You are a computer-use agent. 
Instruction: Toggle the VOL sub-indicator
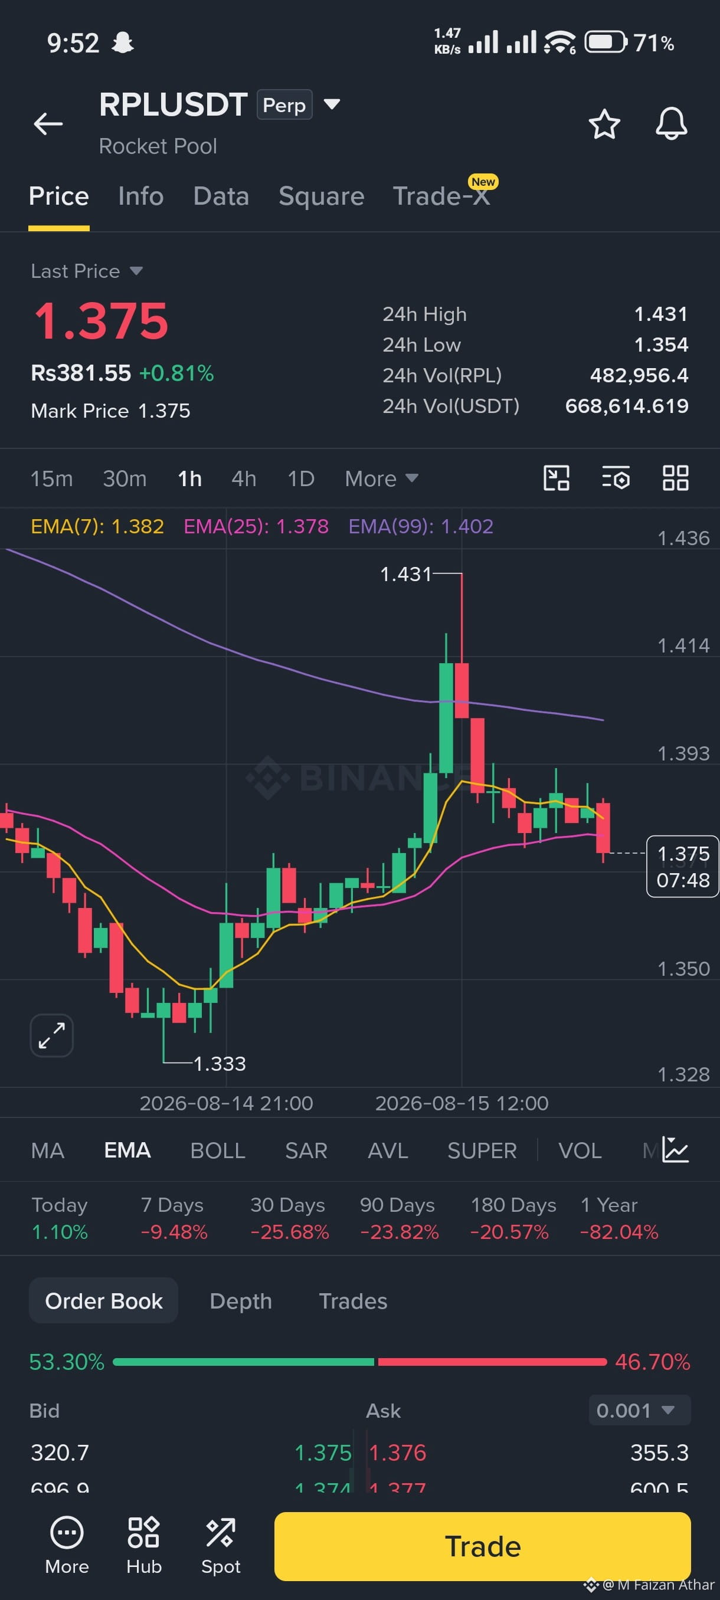pyautogui.click(x=580, y=1150)
